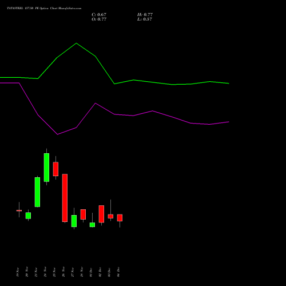Select the 26 Nov date label
286x286 pixels.
63,272
